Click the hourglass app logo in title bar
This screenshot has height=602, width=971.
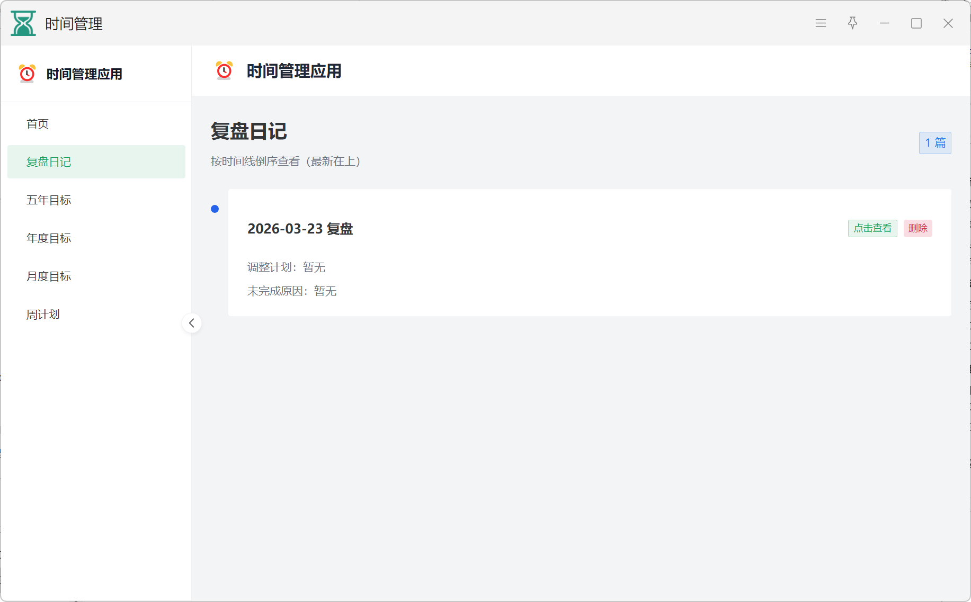(23, 23)
